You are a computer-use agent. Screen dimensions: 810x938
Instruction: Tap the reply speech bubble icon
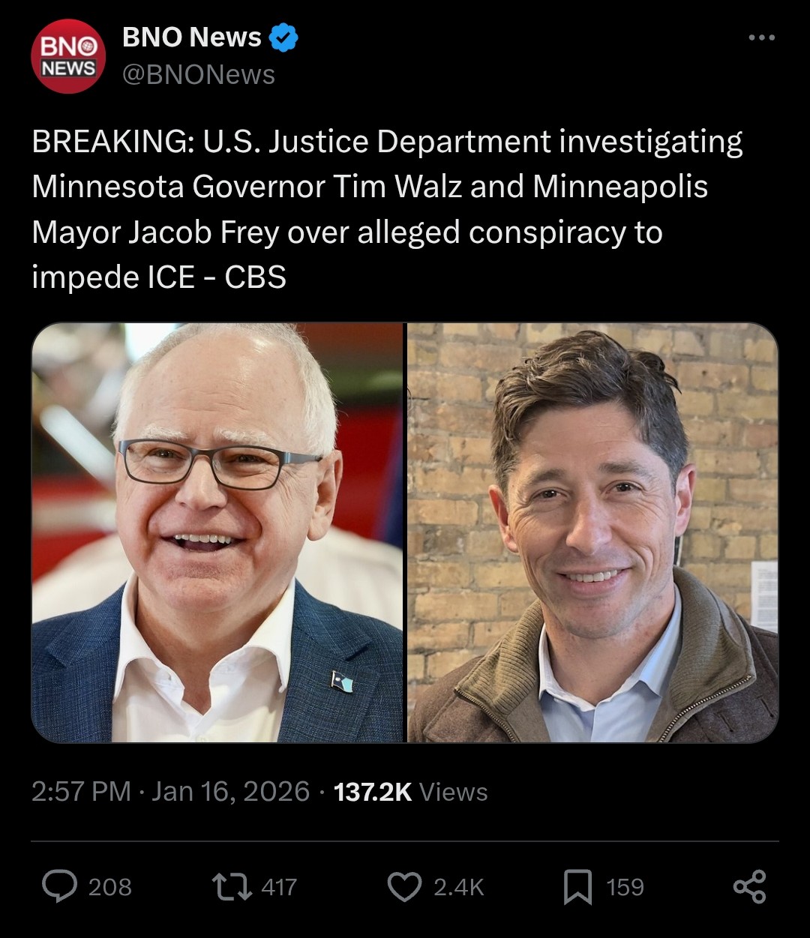point(59,887)
